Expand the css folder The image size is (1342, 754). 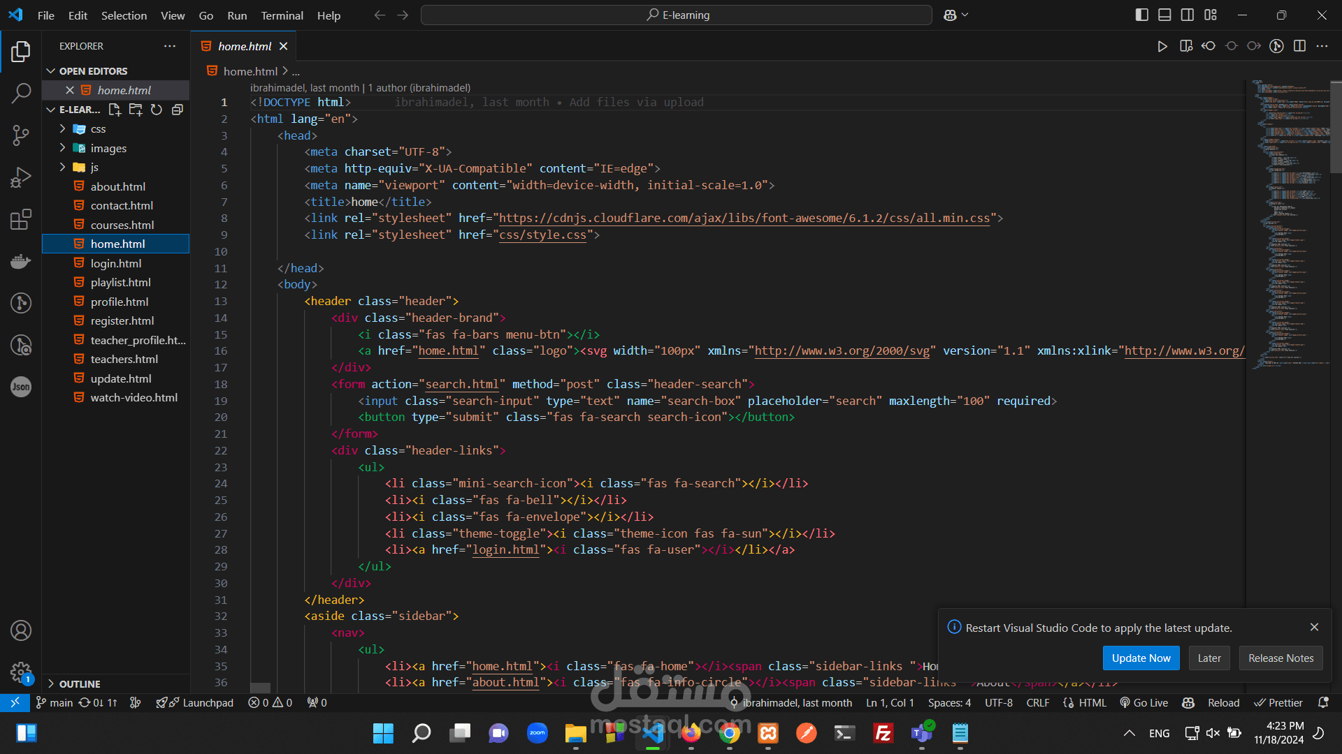98,129
